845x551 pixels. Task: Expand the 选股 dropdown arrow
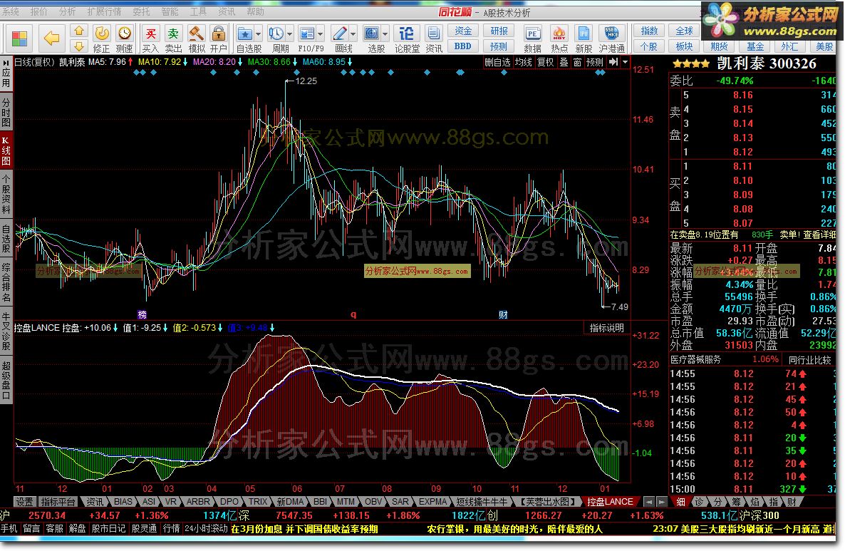[385, 34]
